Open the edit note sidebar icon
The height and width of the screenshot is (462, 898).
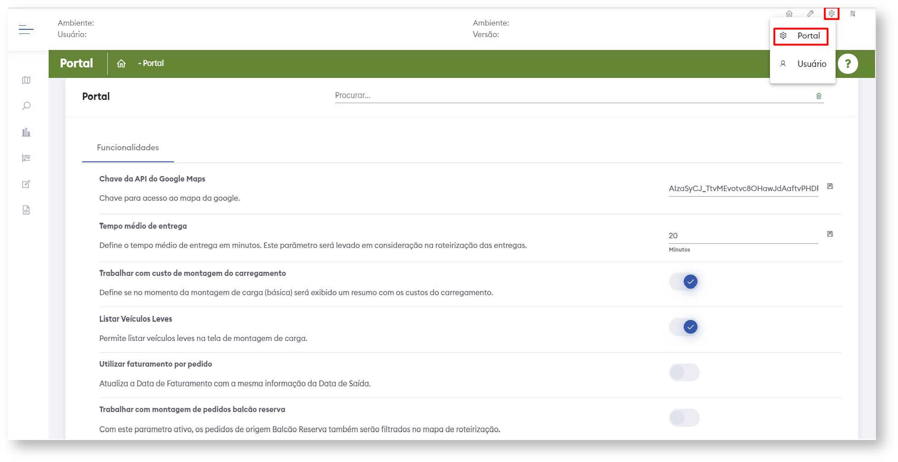26,184
